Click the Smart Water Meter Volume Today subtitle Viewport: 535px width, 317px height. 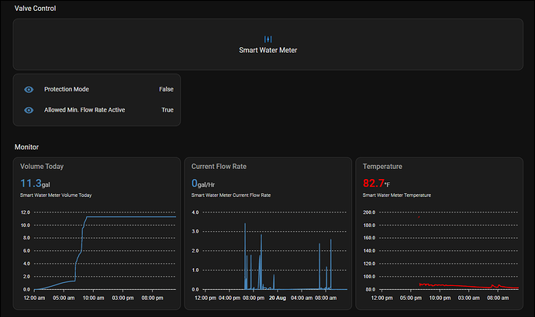pyautogui.click(x=56, y=195)
